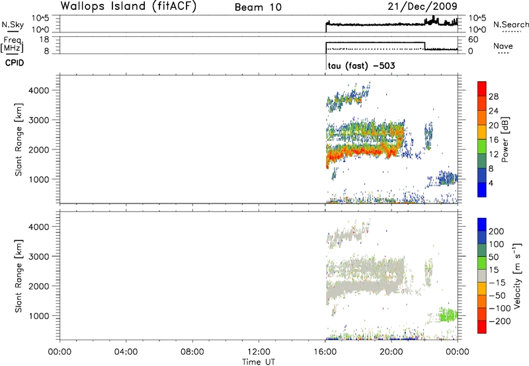
Task: Click 'Slant Range [km]' label of power plot
Action: [19, 139]
